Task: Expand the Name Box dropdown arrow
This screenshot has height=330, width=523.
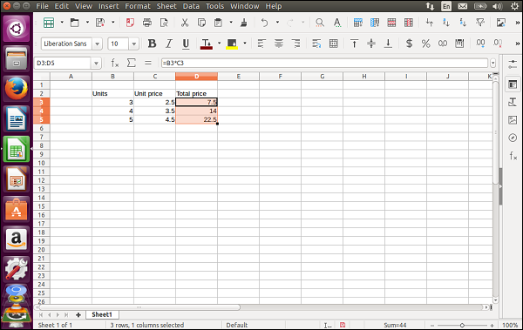Action: [96, 63]
